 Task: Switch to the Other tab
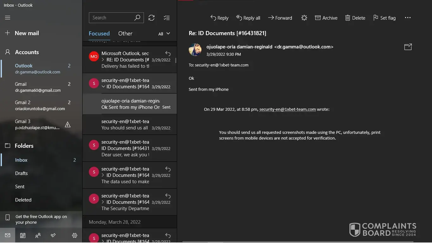pos(125,34)
